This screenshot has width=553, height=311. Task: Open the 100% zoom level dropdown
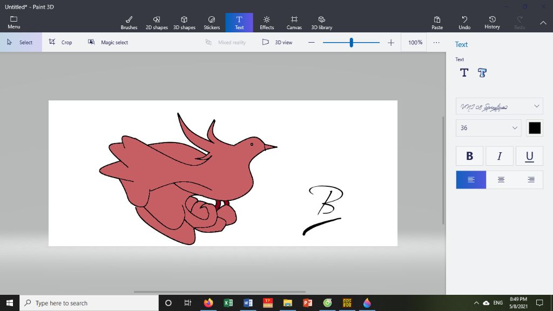click(415, 42)
